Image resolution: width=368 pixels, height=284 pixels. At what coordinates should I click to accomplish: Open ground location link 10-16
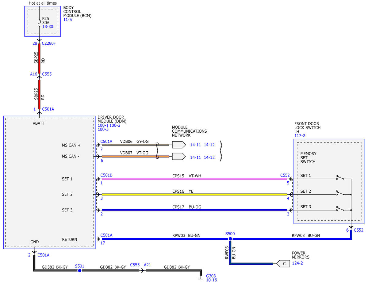(x=212, y=280)
